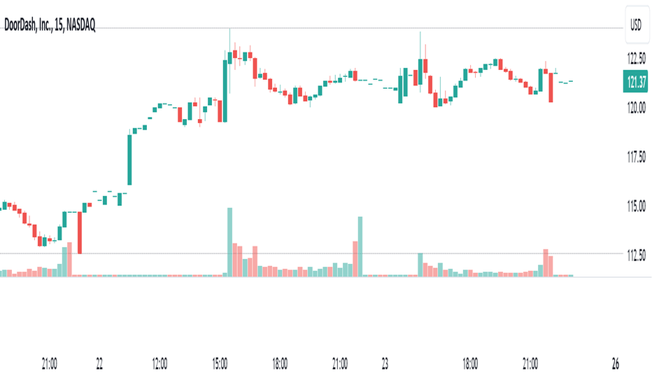
Task: Click the 112.50 price axis label
Action: [636, 255]
